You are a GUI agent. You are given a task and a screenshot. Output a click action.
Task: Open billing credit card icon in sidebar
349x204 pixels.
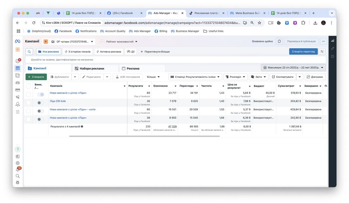point(17,90)
